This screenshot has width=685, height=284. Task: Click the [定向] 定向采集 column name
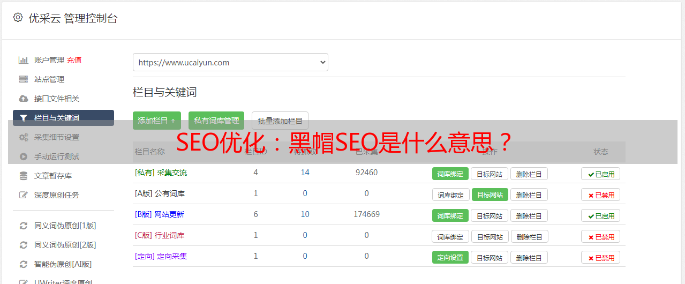coord(161,256)
